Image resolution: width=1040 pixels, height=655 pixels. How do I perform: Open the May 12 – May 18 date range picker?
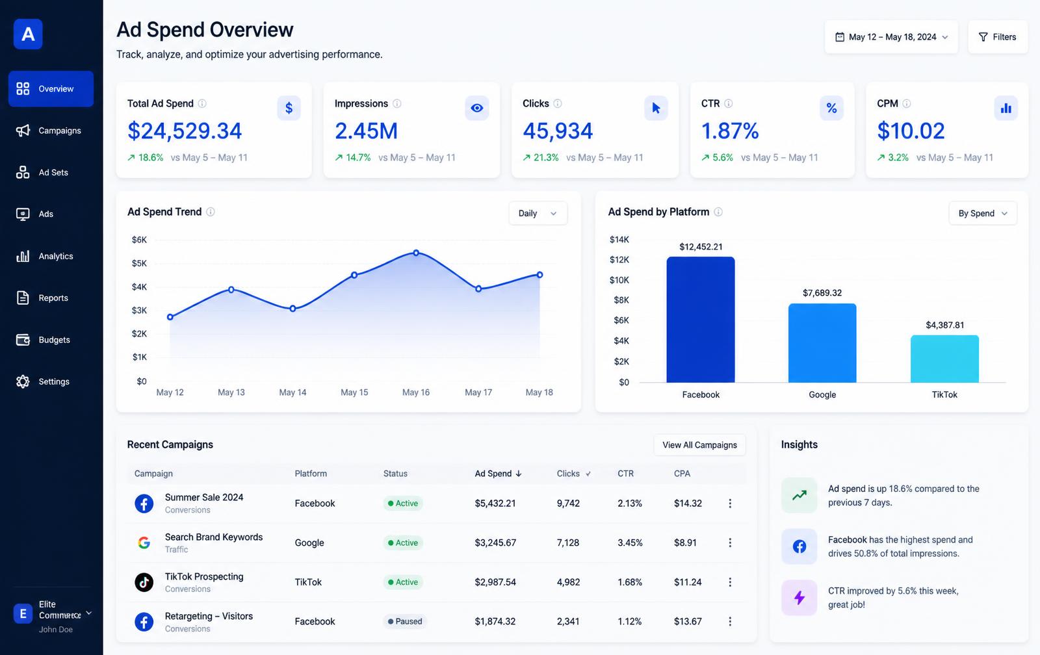click(x=891, y=37)
